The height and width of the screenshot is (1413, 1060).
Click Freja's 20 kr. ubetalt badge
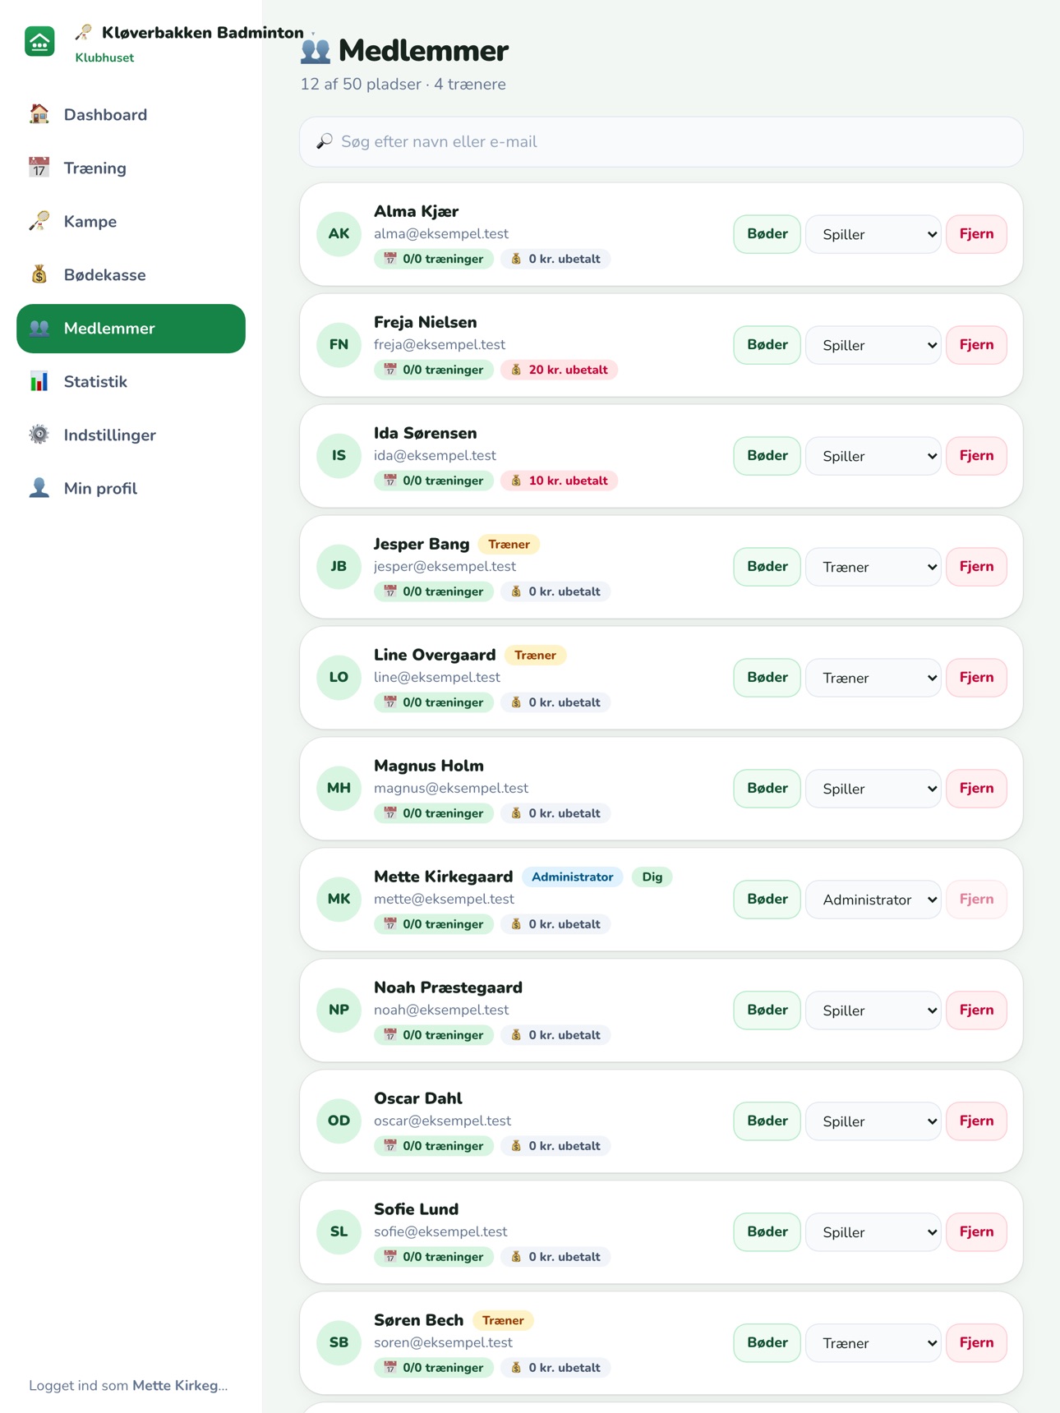559,370
